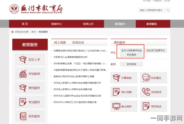The image size is (184, 124).
Task: Click 首页 in the breadcrumb trail
Action: tap(33, 32)
